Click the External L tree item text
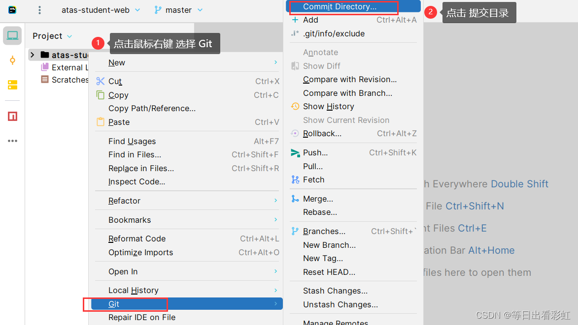The height and width of the screenshot is (325, 578). [x=70, y=67]
